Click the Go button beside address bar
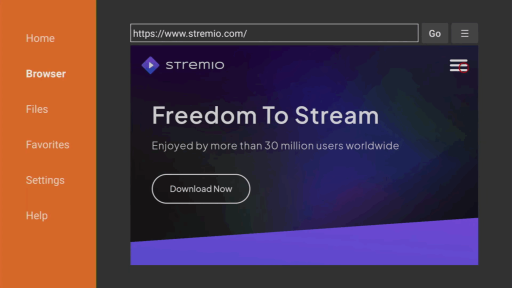Viewport: 512px width, 288px height. point(434,33)
